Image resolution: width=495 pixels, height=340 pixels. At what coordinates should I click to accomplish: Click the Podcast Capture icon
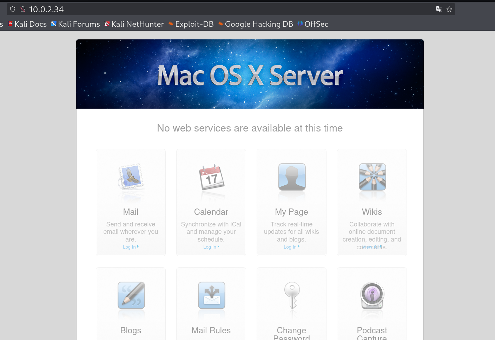pos(372,295)
